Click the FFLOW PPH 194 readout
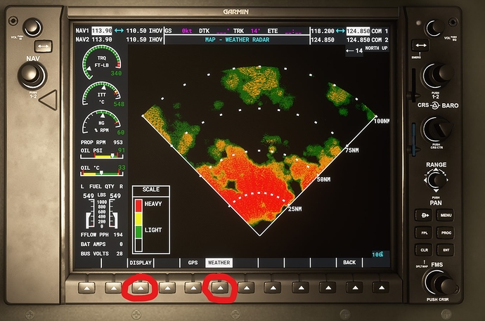 (101, 235)
